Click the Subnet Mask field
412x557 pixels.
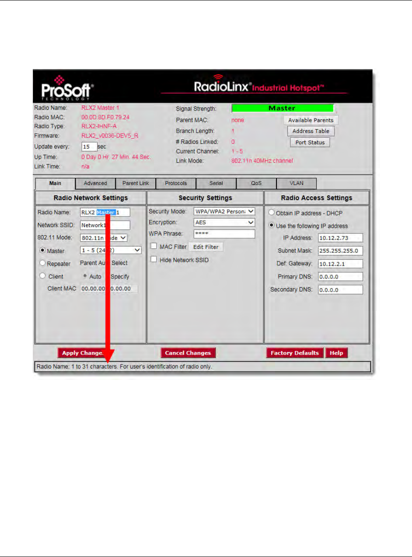click(340, 251)
